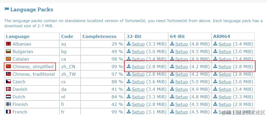Image resolution: width=267 pixels, height=117 pixels.
Task: Click the French flag icon
Action: [x=8, y=112]
